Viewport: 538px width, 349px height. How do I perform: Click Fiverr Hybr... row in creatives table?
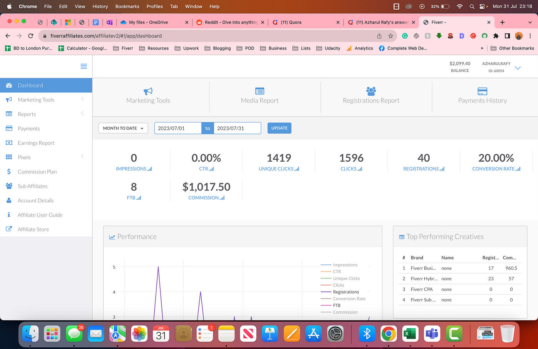pyautogui.click(x=460, y=279)
